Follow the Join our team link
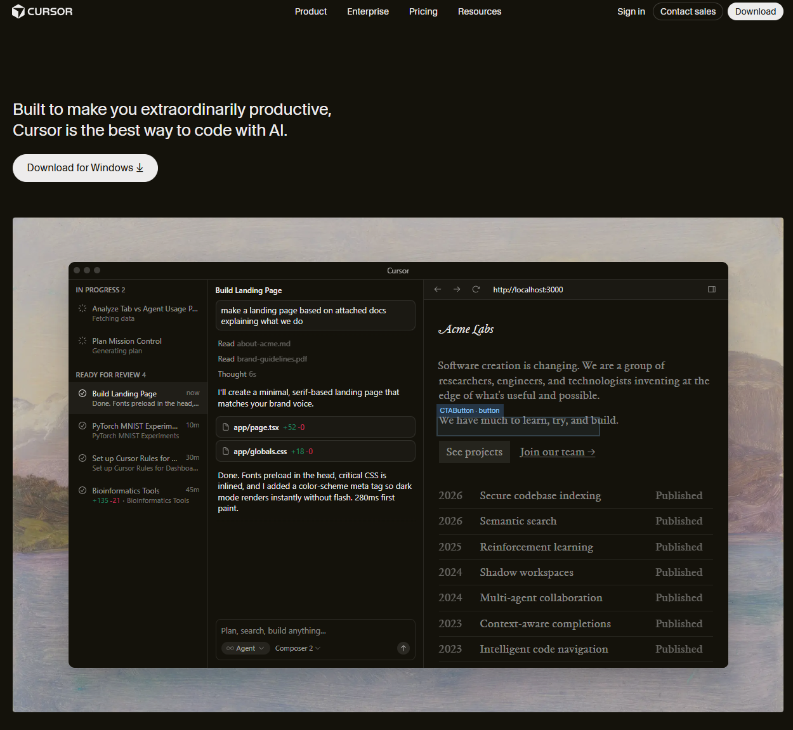The width and height of the screenshot is (793, 730). click(x=557, y=452)
